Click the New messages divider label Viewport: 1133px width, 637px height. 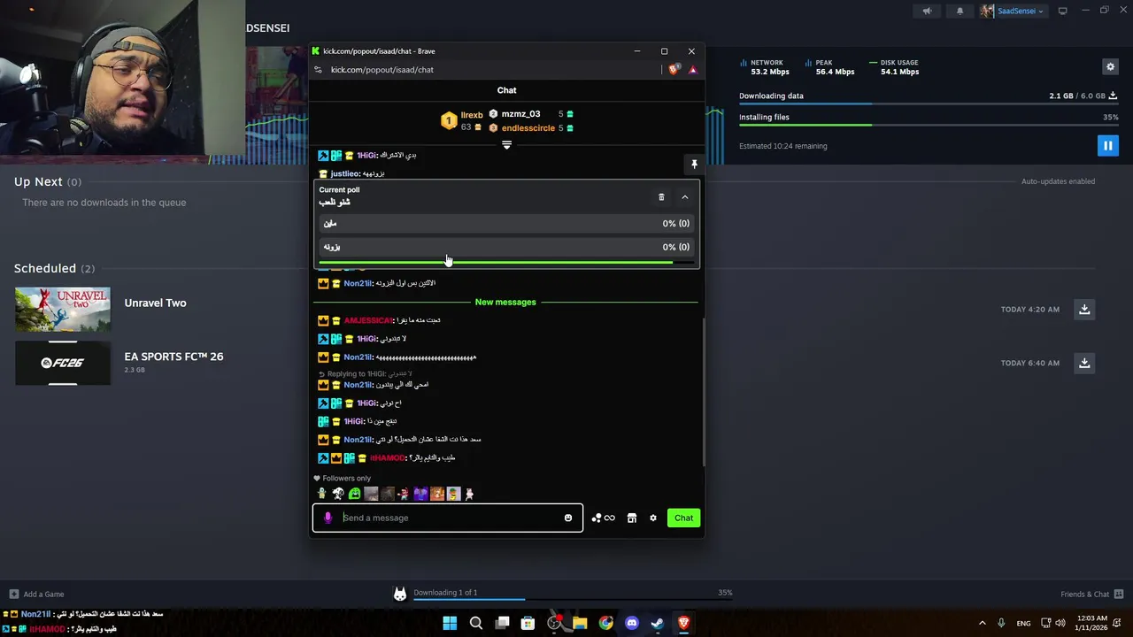[x=505, y=303]
